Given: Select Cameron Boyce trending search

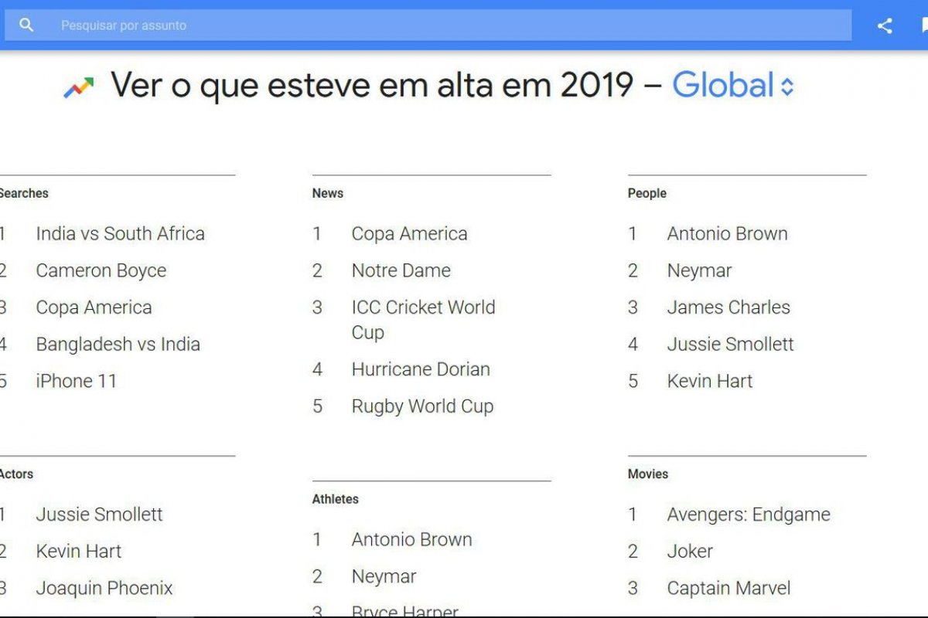Looking at the screenshot, I should [x=101, y=271].
